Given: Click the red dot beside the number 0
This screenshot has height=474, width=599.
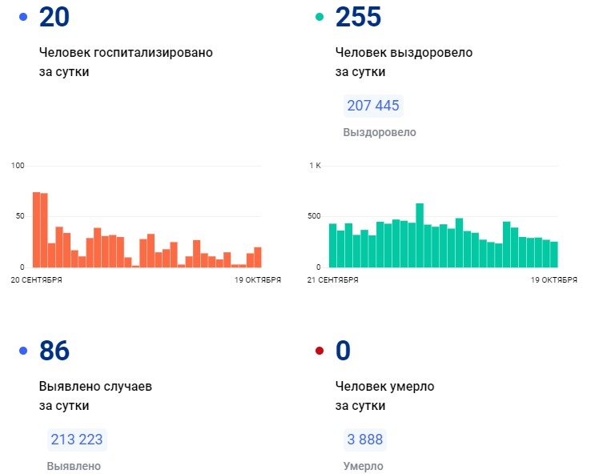Looking at the screenshot, I should tap(320, 351).
